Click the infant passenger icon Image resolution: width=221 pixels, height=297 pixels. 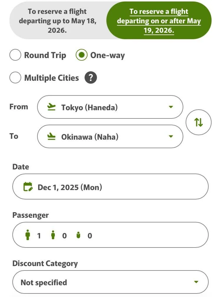point(78,235)
